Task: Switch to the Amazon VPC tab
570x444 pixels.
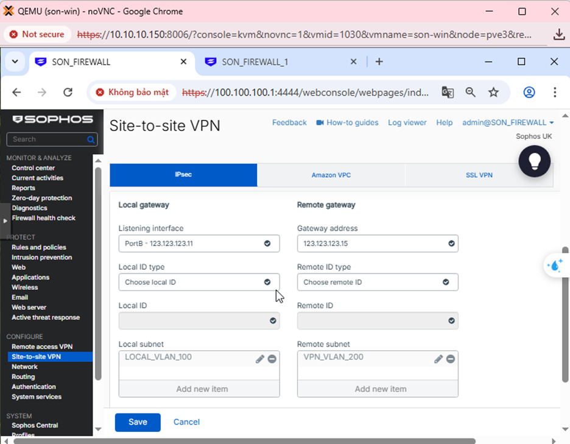Action: (331, 175)
